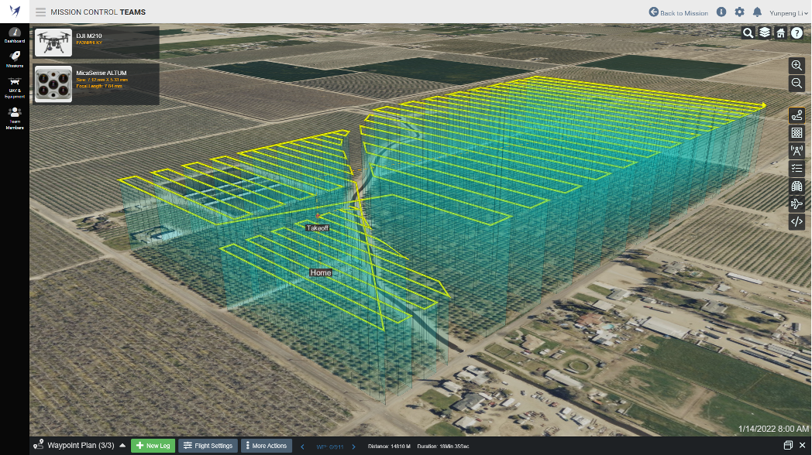
Task: Open the checklist icon in right toolbar
Action: point(797,168)
